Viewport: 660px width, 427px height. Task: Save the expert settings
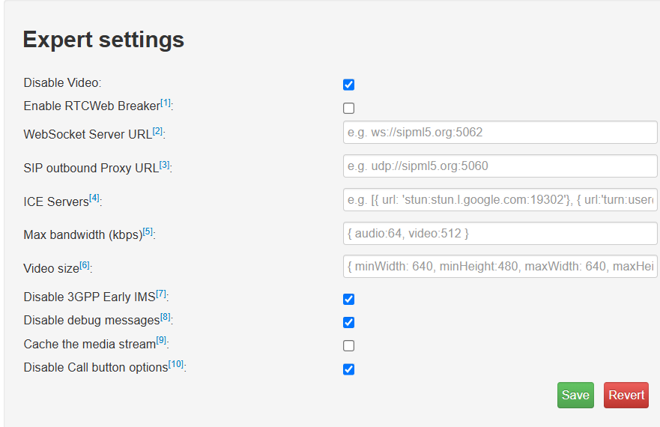pos(575,396)
